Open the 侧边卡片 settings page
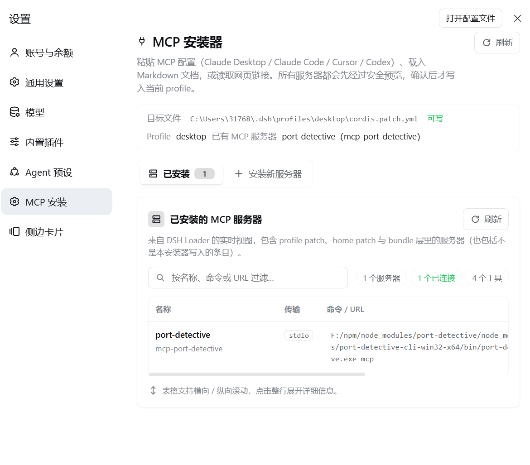The width and height of the screenshot is (530, 465). tap(57, 232)
